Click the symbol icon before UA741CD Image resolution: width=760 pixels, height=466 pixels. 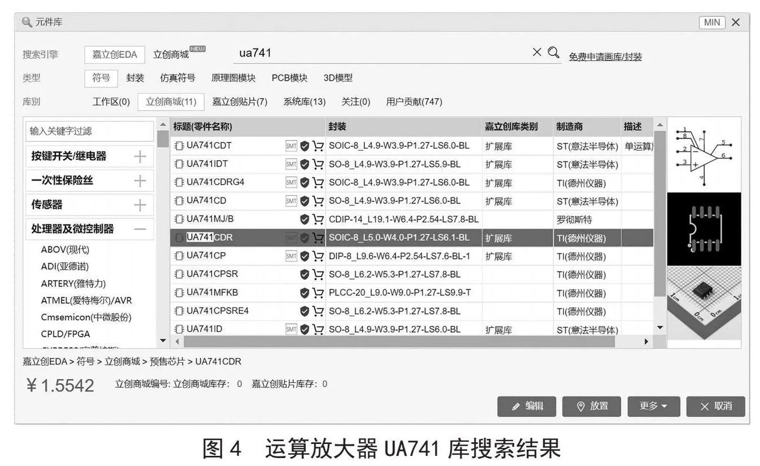[x=180, y=201]
